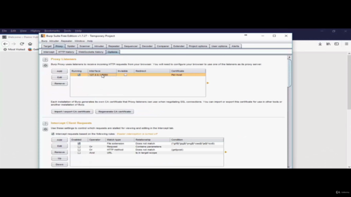Toggle Firefox sidebar icon
This screenshot has width=351, height=197.
(x=336, y=44)
